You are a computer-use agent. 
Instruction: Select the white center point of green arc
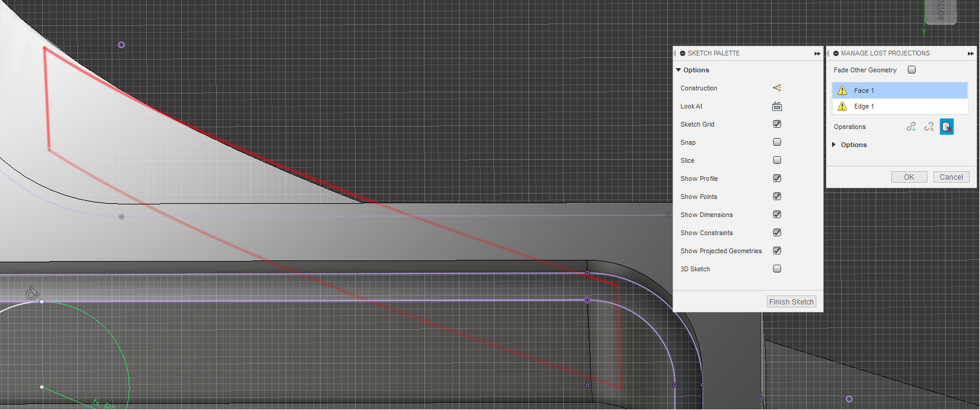point(42,387)
